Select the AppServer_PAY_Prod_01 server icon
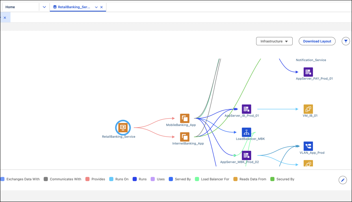The image size is (352, 202). (x=308, y=72)
